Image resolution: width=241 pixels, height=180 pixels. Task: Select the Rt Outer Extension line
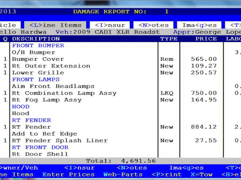click(51, 66)
